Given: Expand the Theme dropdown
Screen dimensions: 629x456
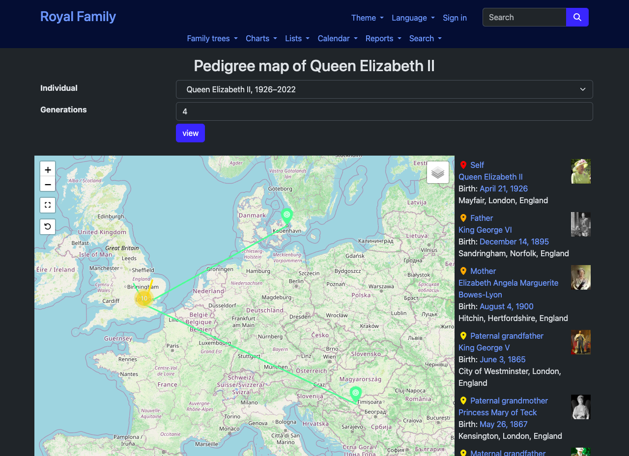Looking at the screenshot, I should [x=368, y=18].
